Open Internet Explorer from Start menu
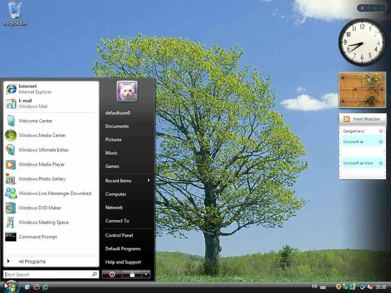The image size is (391, 293). (x=51, y=89)
